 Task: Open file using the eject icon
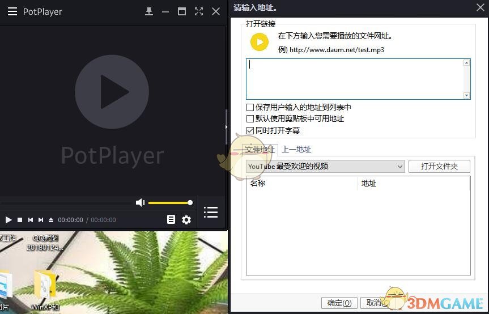(x=51, y=220)
